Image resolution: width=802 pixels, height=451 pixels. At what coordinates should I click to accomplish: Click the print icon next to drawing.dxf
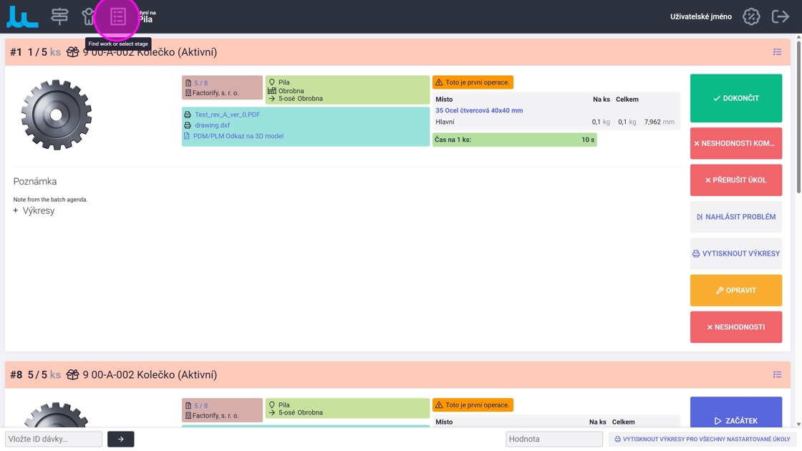pyautogui.click(x=188, y=125)
